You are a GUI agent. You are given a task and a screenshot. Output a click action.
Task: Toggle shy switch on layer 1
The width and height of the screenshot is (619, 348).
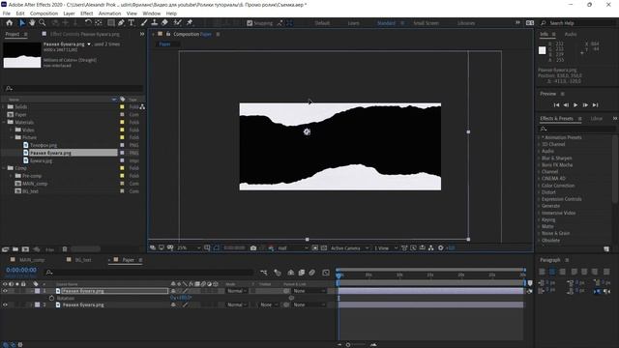tap(173, 291)
